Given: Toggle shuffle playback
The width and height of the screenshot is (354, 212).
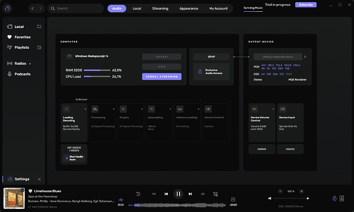Looking at the screenshot, I should tap(154, 194).
